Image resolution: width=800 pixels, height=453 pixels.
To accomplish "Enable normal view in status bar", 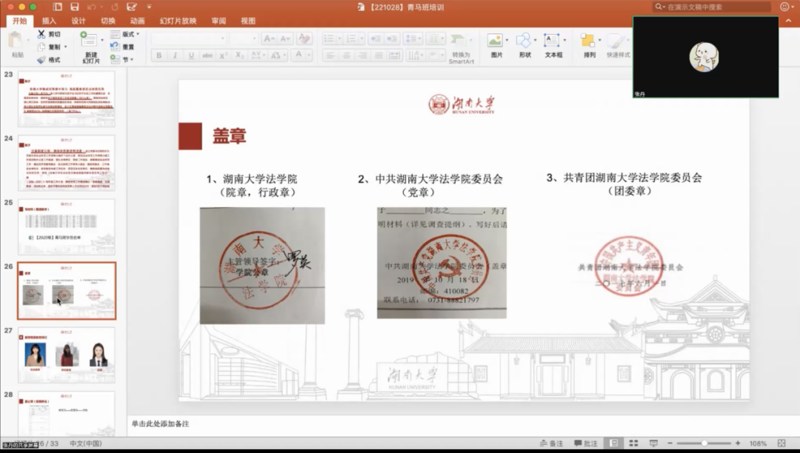I will click(x=614, y=443).
